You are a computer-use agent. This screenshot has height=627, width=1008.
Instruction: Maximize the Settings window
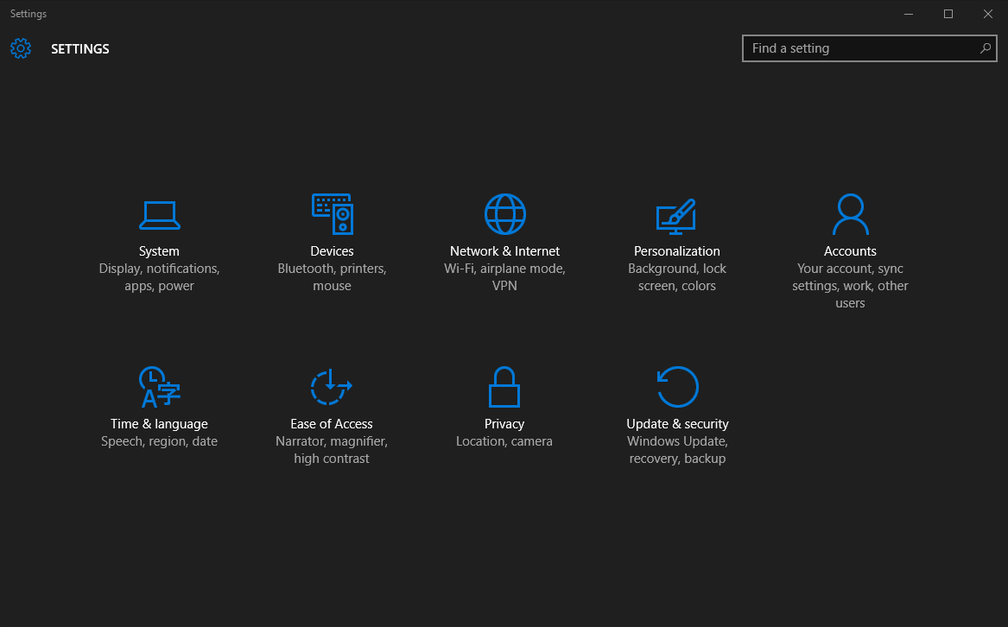[x=948, y=14]
